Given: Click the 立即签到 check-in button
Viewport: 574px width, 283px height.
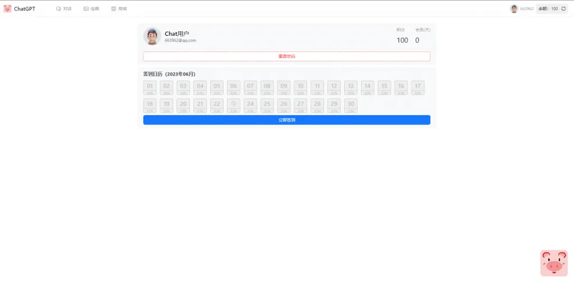Looking at the screenshot, I should click(x=286, y=120).
